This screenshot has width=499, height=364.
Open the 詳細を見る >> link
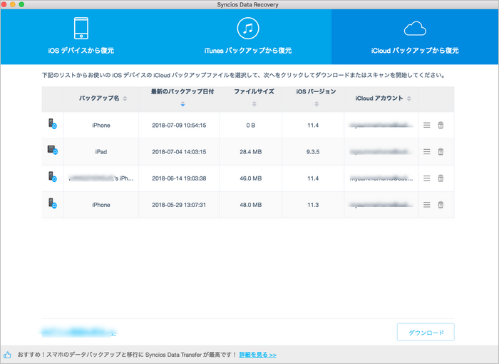pyautogui.click(x=258, y=355)
